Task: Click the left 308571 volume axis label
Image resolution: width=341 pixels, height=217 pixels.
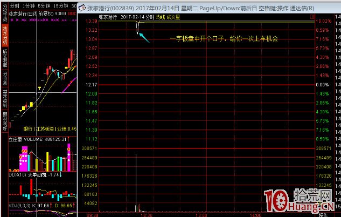Action: [x=89, y=148]
